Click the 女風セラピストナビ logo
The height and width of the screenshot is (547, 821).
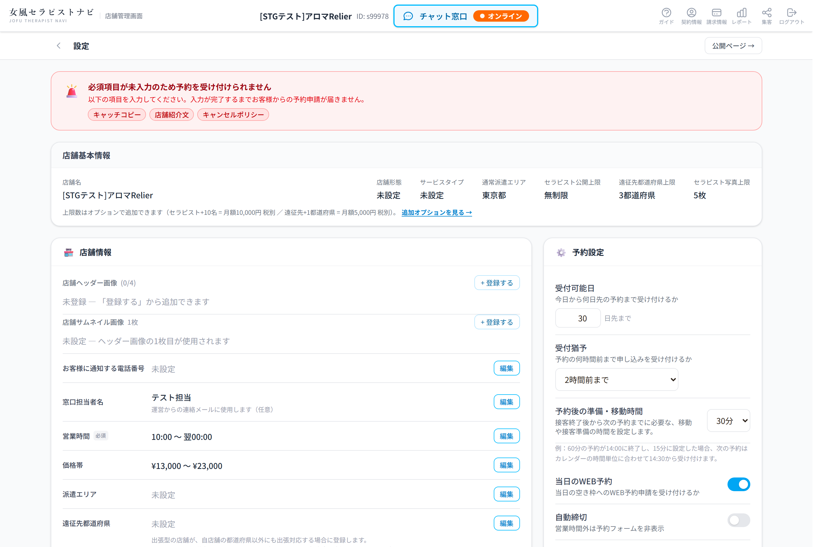[52, 15]
